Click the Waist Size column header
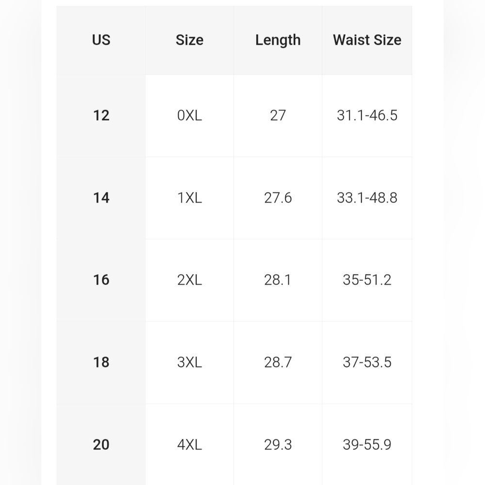The height and width of the screenshot is (485, 485). 367,40
